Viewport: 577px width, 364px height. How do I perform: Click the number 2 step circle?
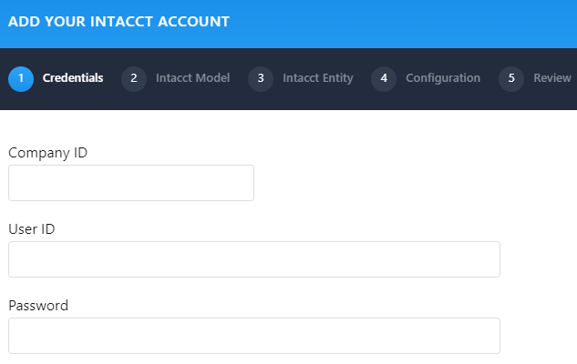pyautogui.click(x=134, y=78)
